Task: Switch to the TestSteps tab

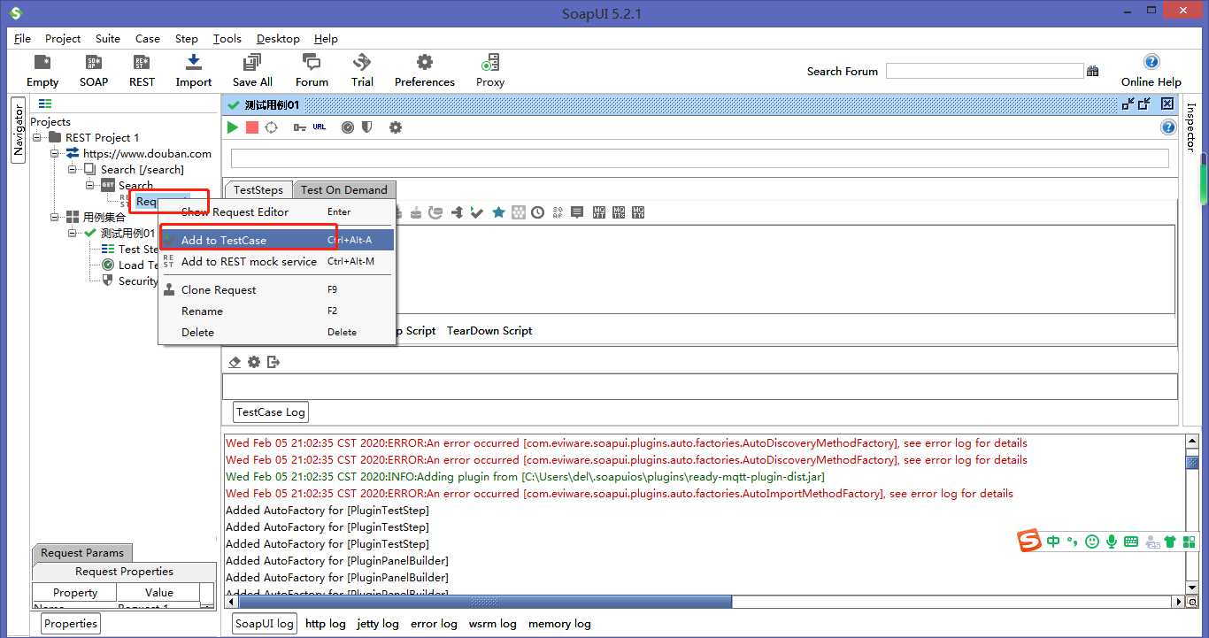Action: (x=258, y=189)
